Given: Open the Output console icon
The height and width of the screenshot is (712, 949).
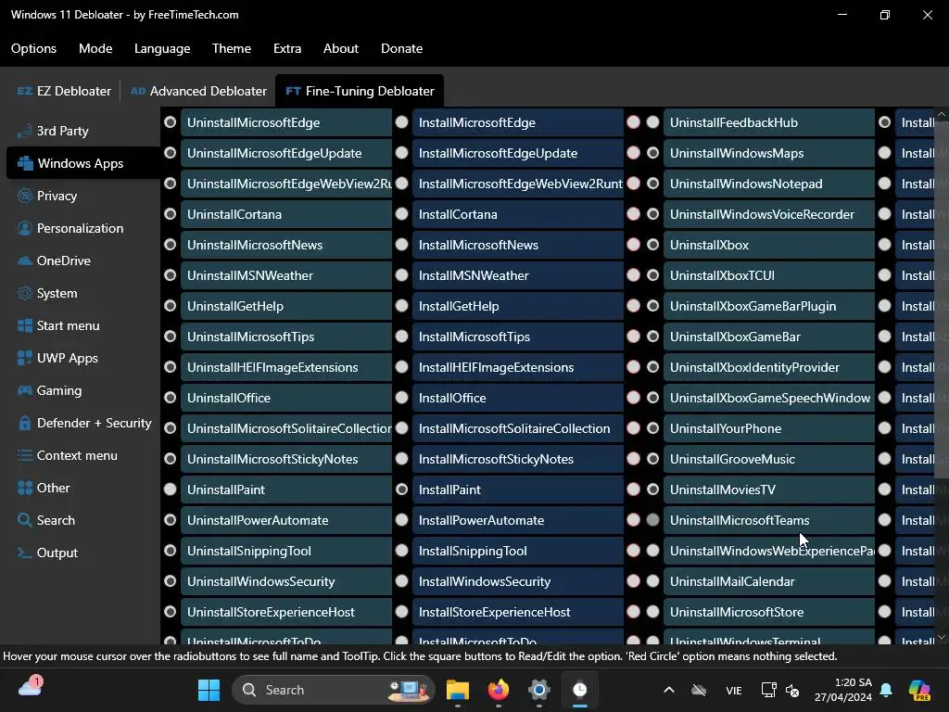Looking at the screenshot, I should pos(25,553).
